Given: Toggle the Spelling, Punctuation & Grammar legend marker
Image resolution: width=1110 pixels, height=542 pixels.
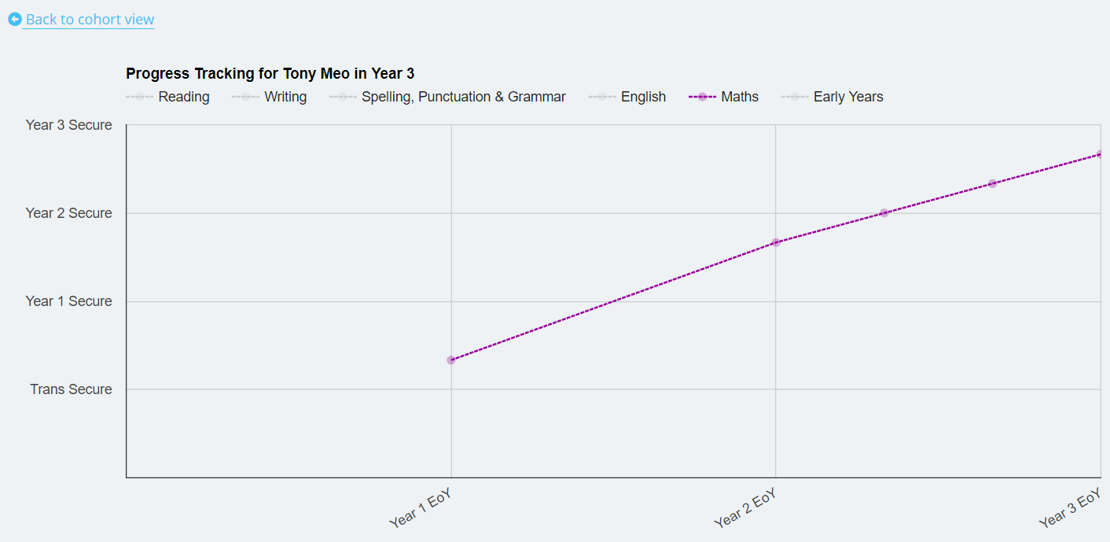Looking at the screenshot, I should [343, 97].
